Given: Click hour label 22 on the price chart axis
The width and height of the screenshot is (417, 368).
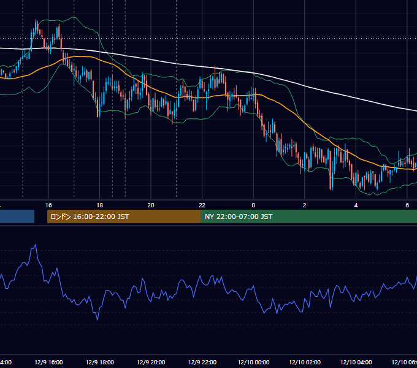Looking at the screenshot, I should [x=202, y=205].
